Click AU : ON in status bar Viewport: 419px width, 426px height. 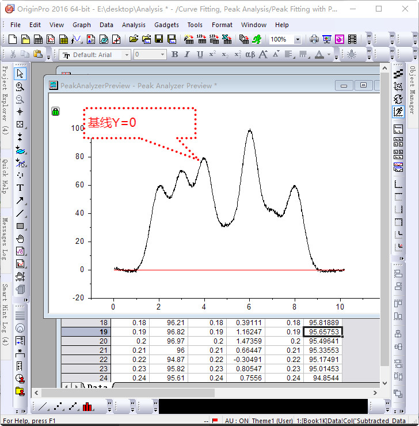237,421
